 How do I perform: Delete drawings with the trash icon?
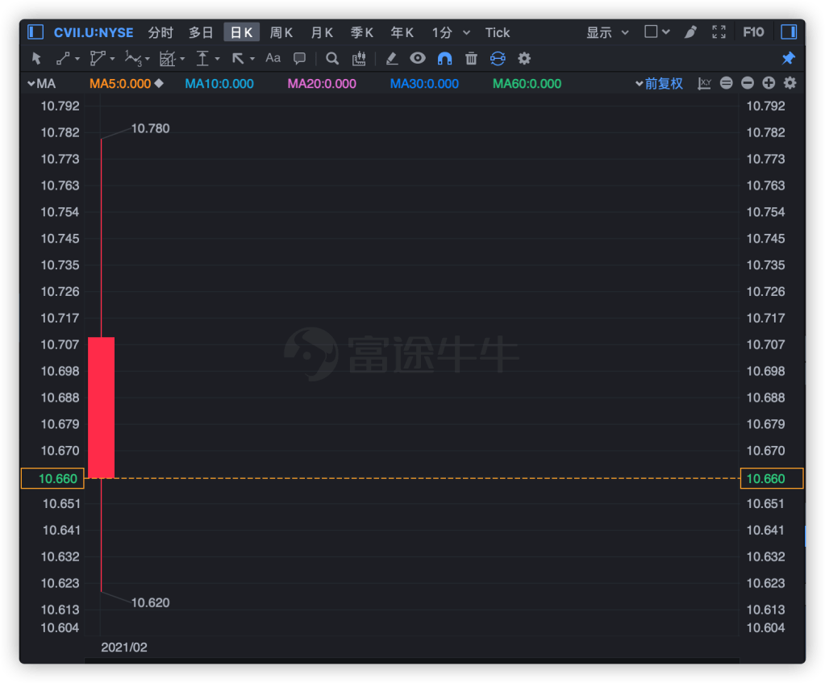point(471,58)
